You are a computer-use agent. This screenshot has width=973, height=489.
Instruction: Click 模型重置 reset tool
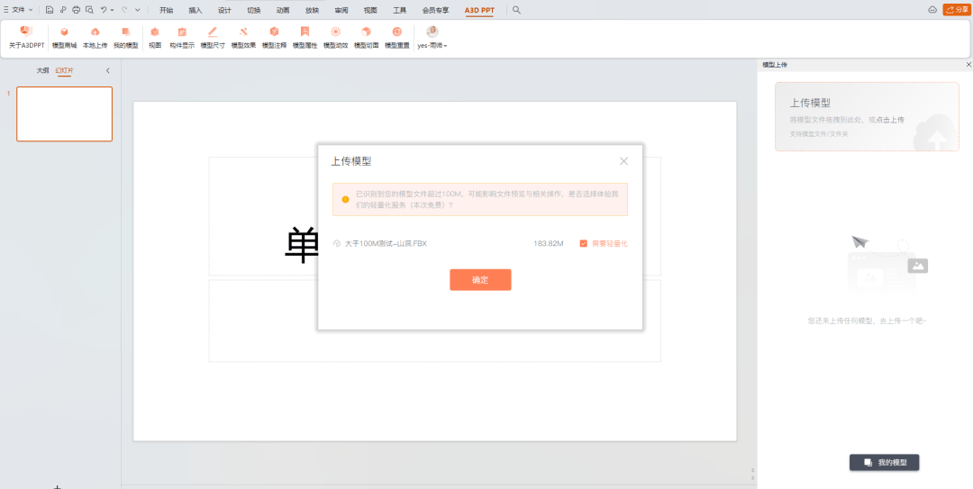coord(397,38)
